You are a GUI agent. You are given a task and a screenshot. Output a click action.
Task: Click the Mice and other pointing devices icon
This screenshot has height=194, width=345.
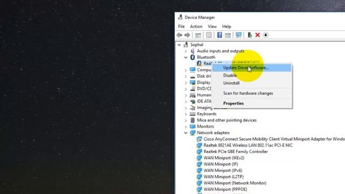192,120
